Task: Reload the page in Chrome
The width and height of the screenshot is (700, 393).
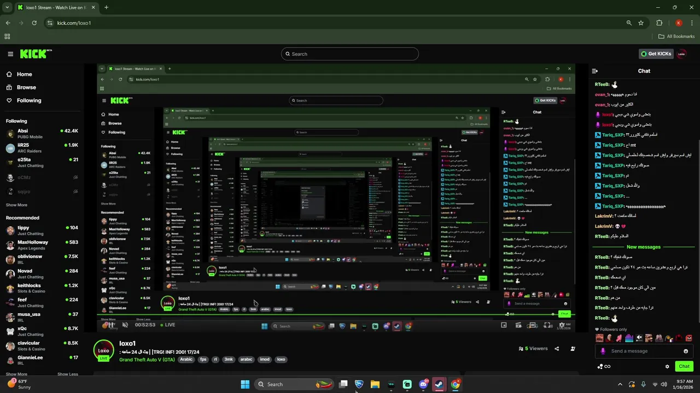Action: coord(34,23)
